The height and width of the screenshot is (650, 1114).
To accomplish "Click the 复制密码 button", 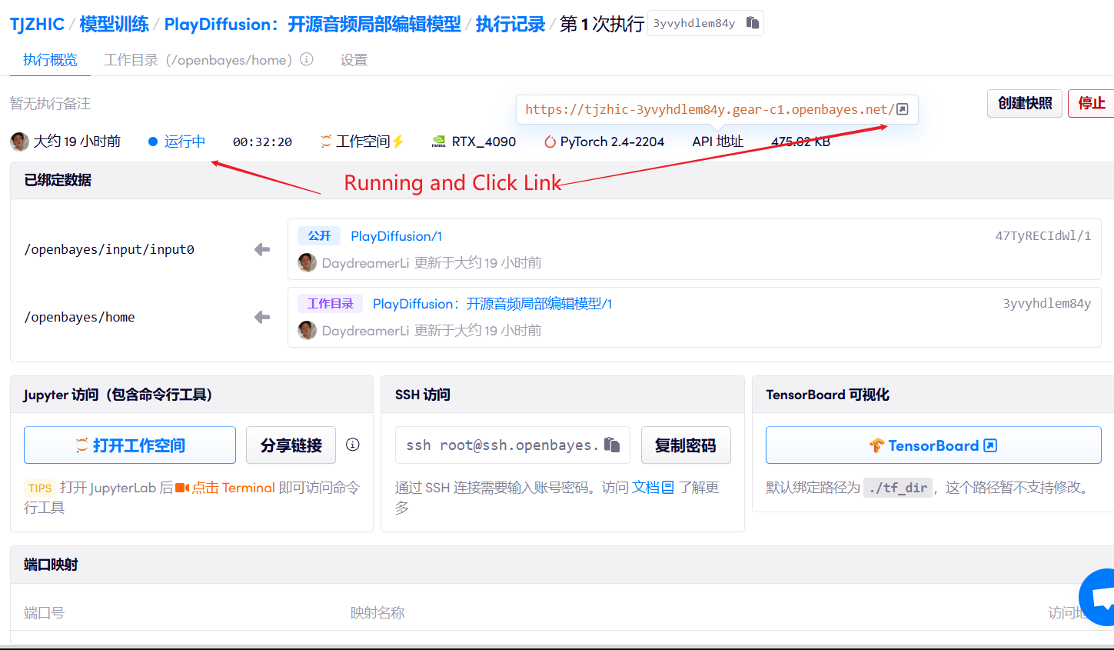I will pos(685,445).
